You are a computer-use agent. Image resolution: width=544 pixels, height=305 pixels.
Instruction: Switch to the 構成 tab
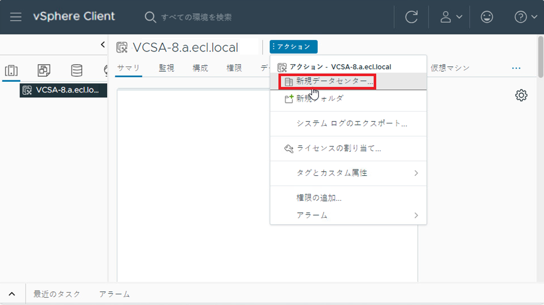pyautogui.click(x=200, y=68)
